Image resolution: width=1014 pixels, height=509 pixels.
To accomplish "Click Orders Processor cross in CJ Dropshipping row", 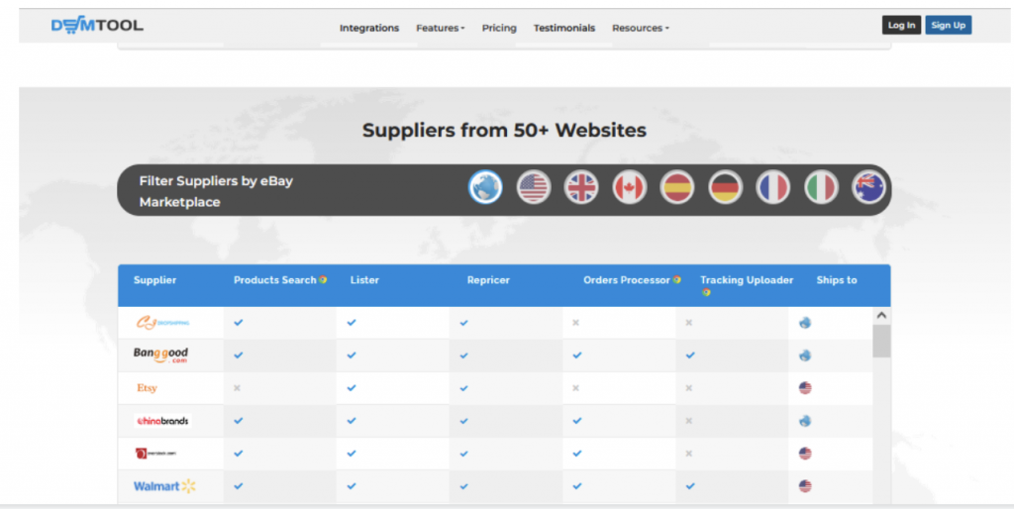I will [x=575, y=322].
